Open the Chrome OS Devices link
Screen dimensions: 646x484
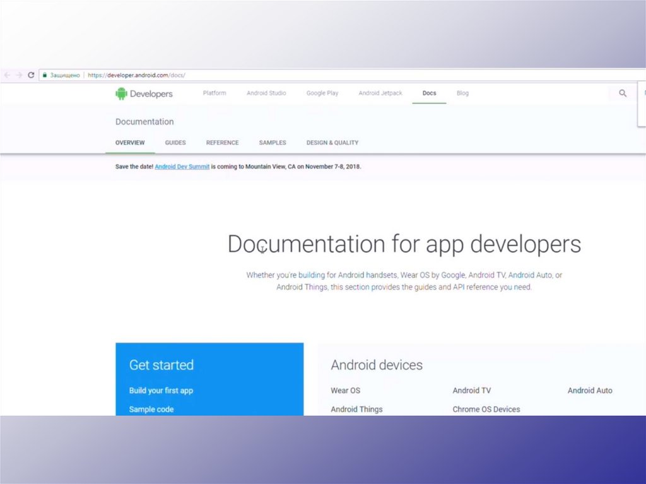(486, 410)
